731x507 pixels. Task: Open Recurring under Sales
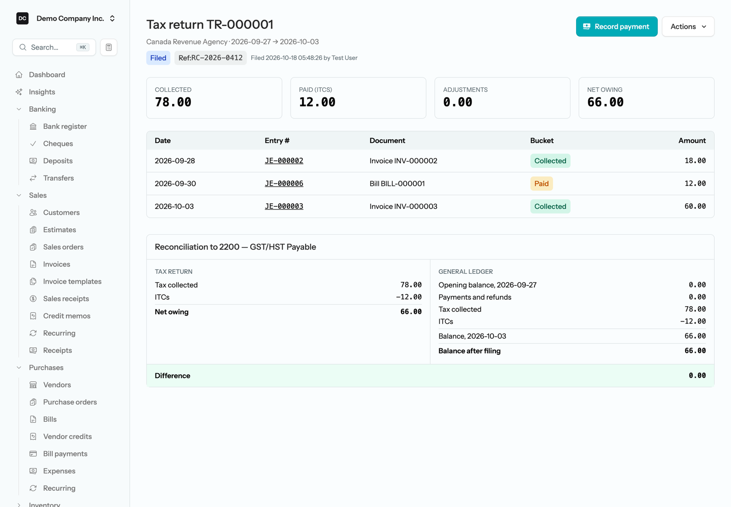[x=59, y=333]
